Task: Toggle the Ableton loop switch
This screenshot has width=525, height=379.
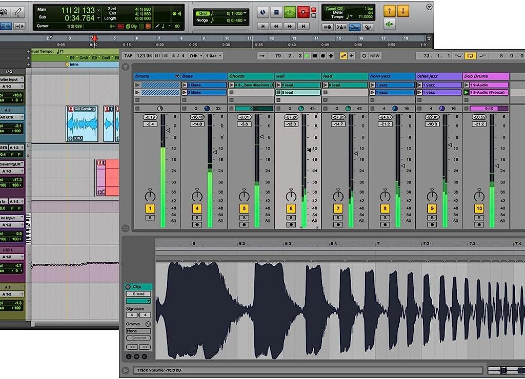Action: tap(470, 56)
